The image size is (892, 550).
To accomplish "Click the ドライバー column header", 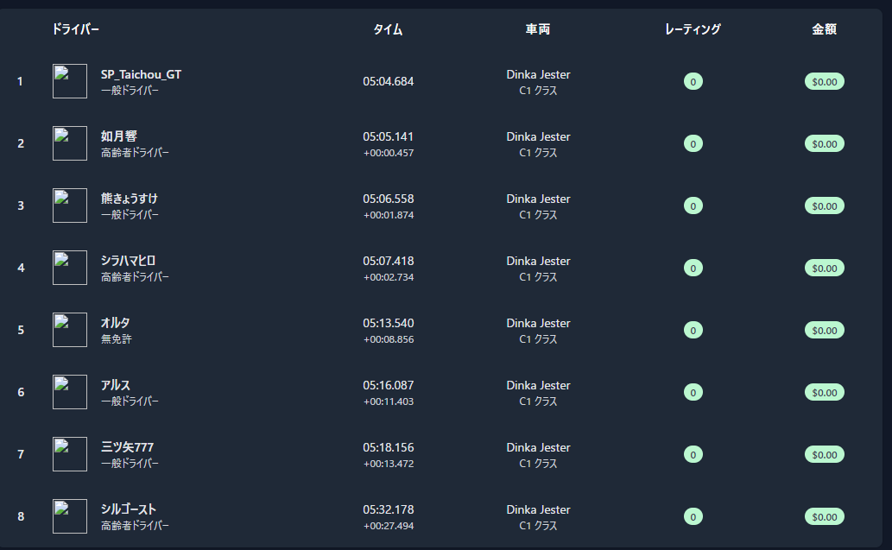I will click(x=76, y=29).
